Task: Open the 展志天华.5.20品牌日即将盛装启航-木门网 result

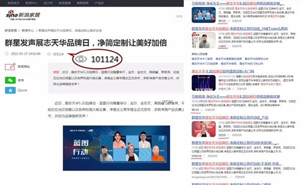Action: click(x=222, y=71)
